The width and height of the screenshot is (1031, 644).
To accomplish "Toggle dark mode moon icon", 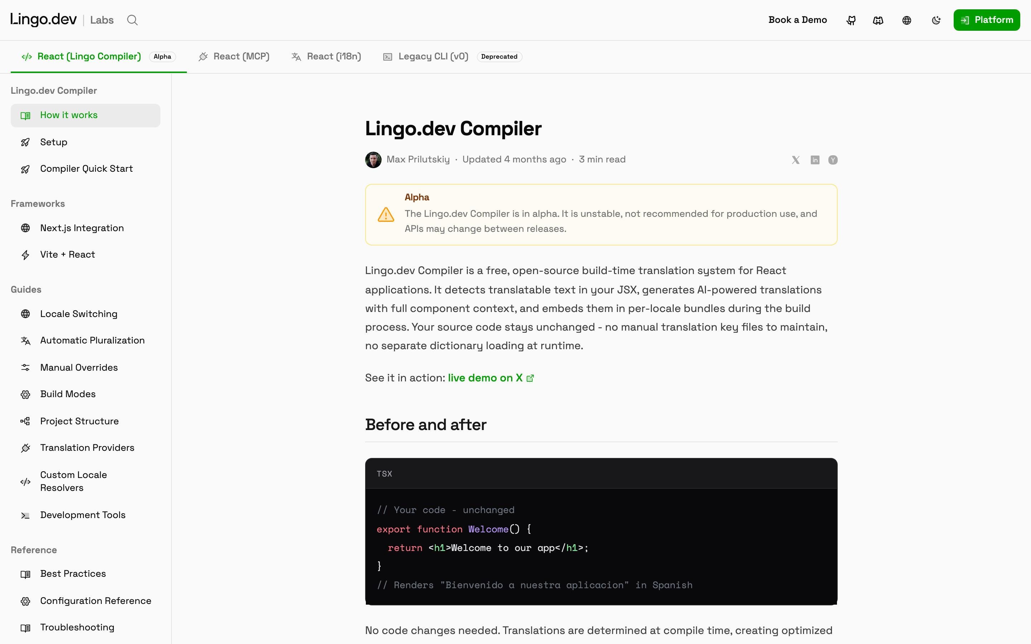I will (x=935, y=20).
